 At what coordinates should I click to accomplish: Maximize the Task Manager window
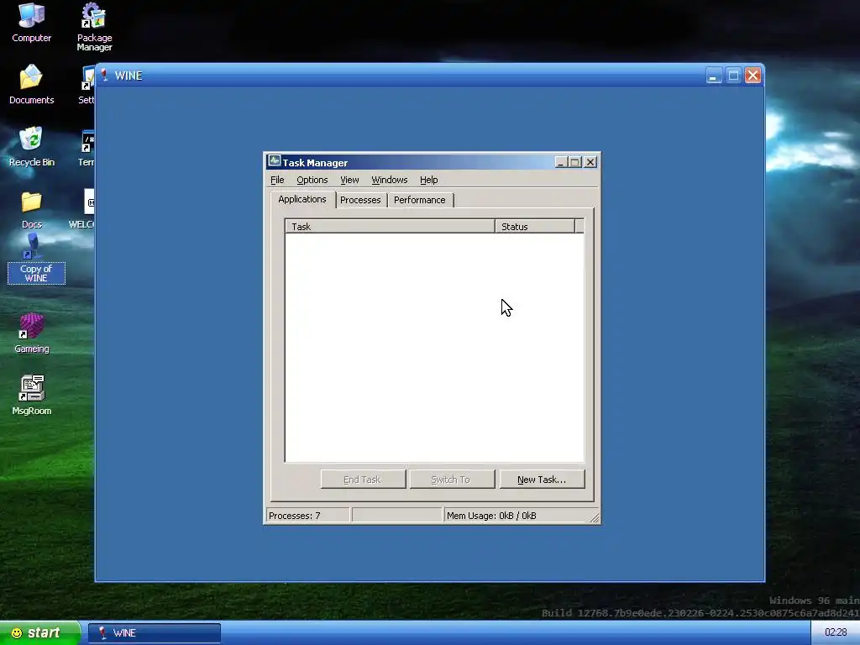(574, 162)
